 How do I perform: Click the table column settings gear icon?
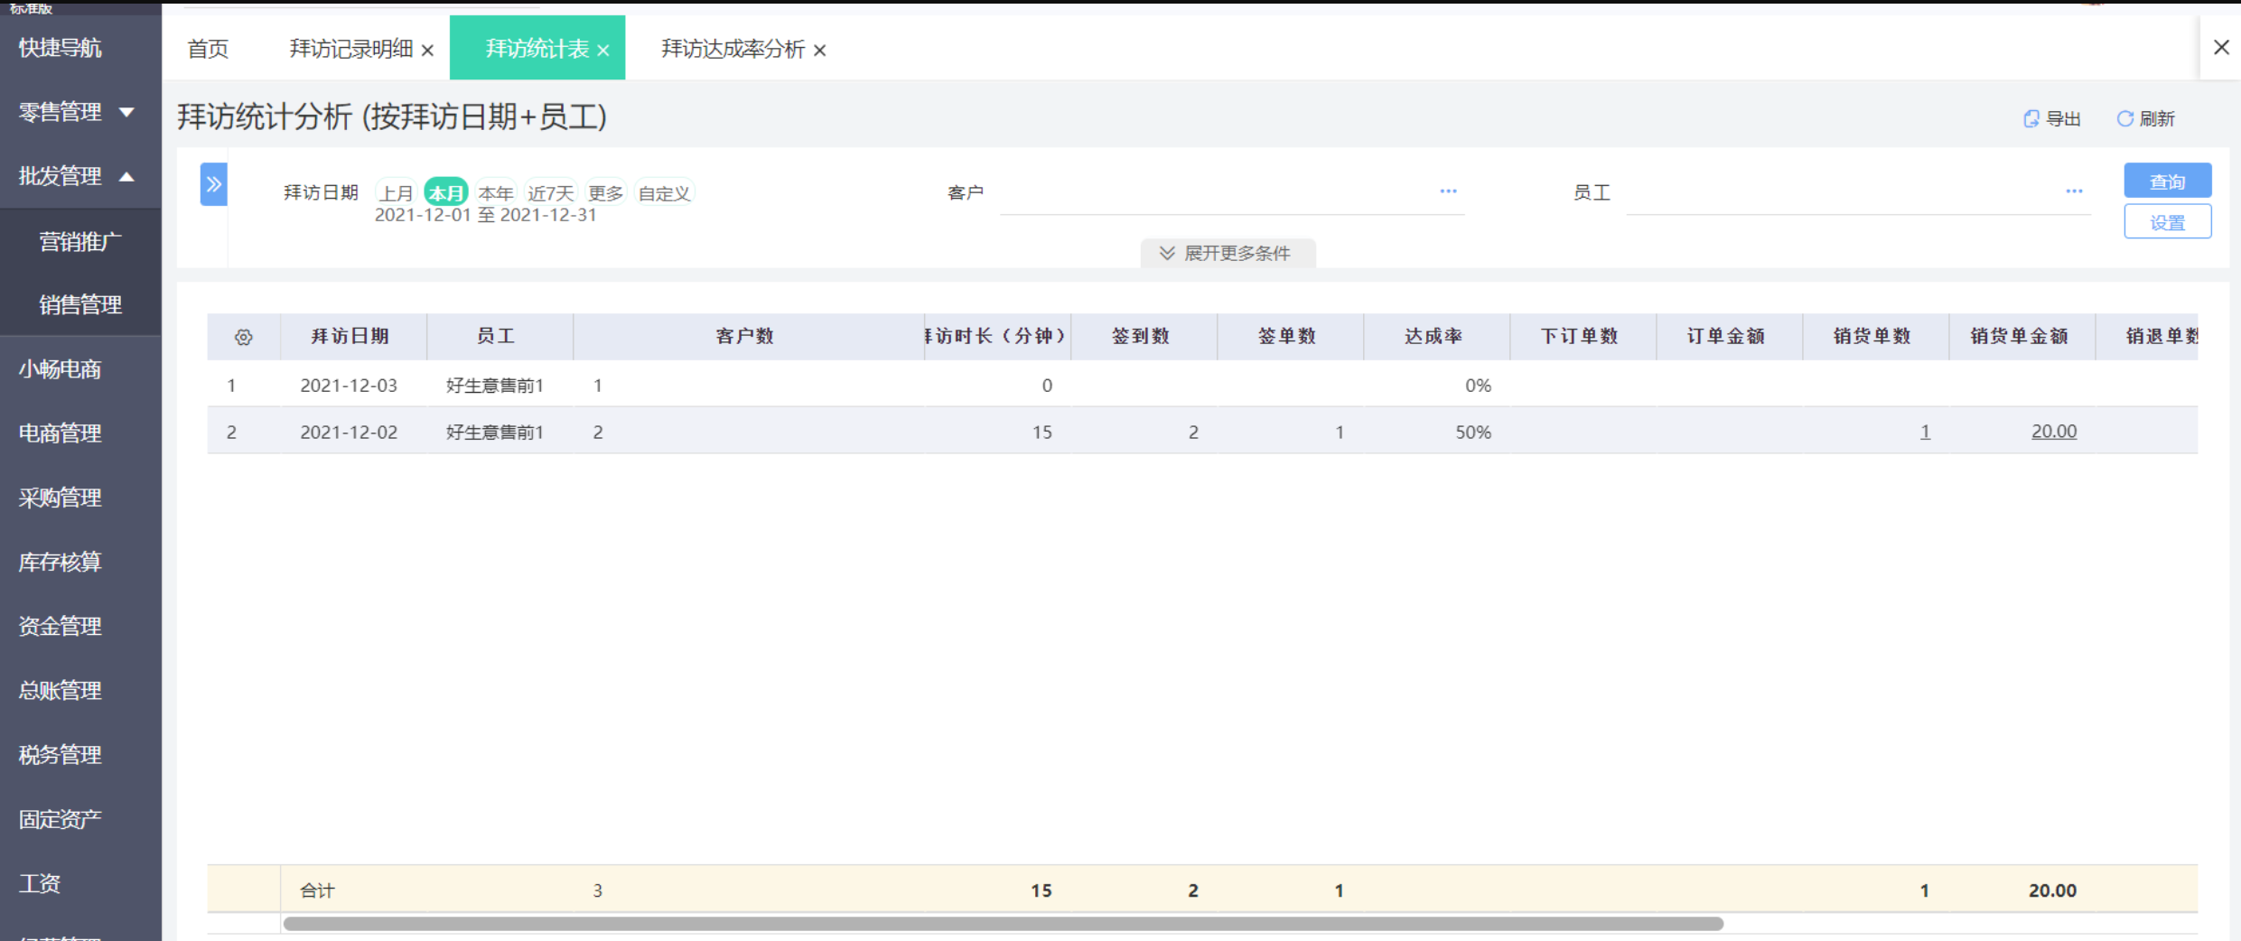[x=243, y=337]
